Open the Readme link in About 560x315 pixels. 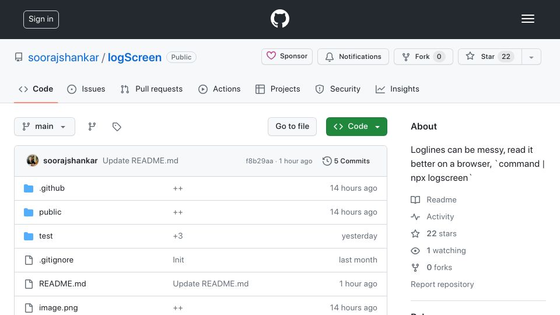433,199
